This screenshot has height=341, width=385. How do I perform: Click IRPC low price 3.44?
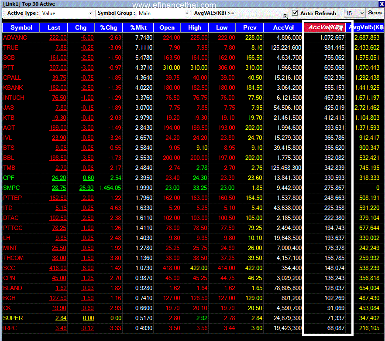tap(229, 328)
